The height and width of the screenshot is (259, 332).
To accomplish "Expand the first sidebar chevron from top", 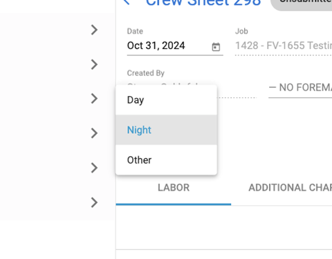I will tap(94, 30).
